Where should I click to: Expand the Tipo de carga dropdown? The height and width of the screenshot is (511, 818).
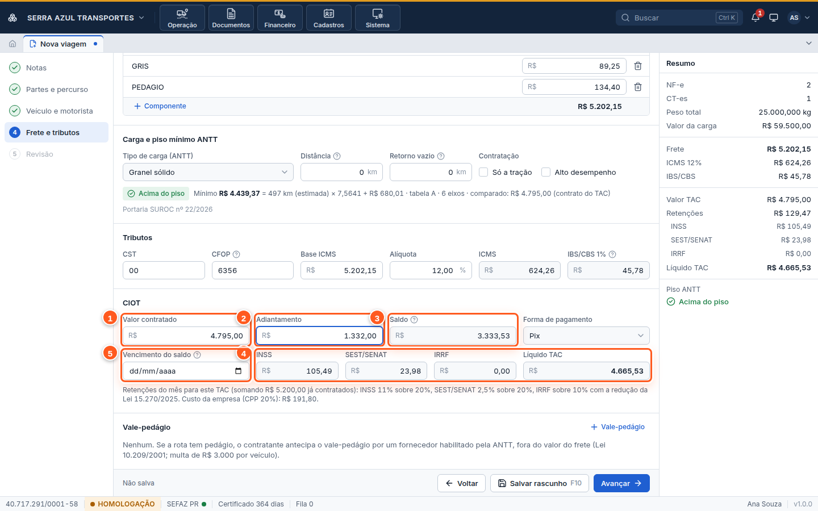(208, 172)
